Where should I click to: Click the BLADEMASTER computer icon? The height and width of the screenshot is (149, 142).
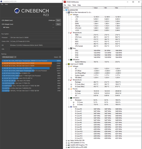[x=66, y=10]
